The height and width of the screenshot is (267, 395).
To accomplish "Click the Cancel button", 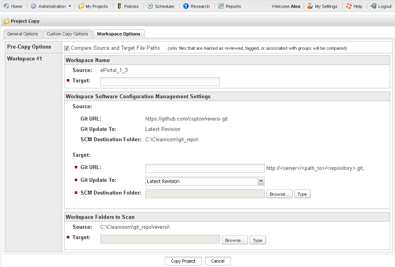I will (218, 261).
